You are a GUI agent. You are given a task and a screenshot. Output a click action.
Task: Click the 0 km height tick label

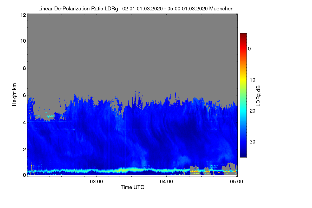pos(24,175)
